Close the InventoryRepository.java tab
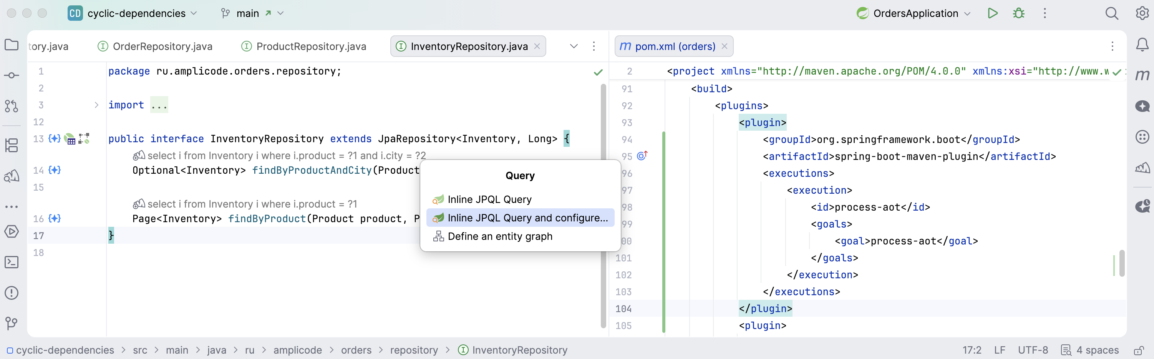1154x359 pixels. click(x=537, y=46)
